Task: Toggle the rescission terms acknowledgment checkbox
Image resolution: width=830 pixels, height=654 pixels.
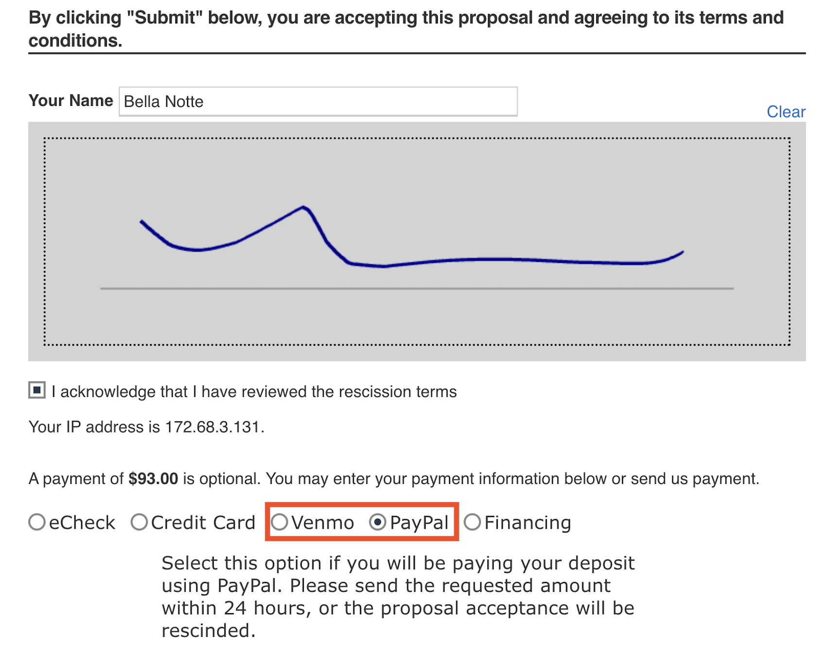Action: (37, 390)
